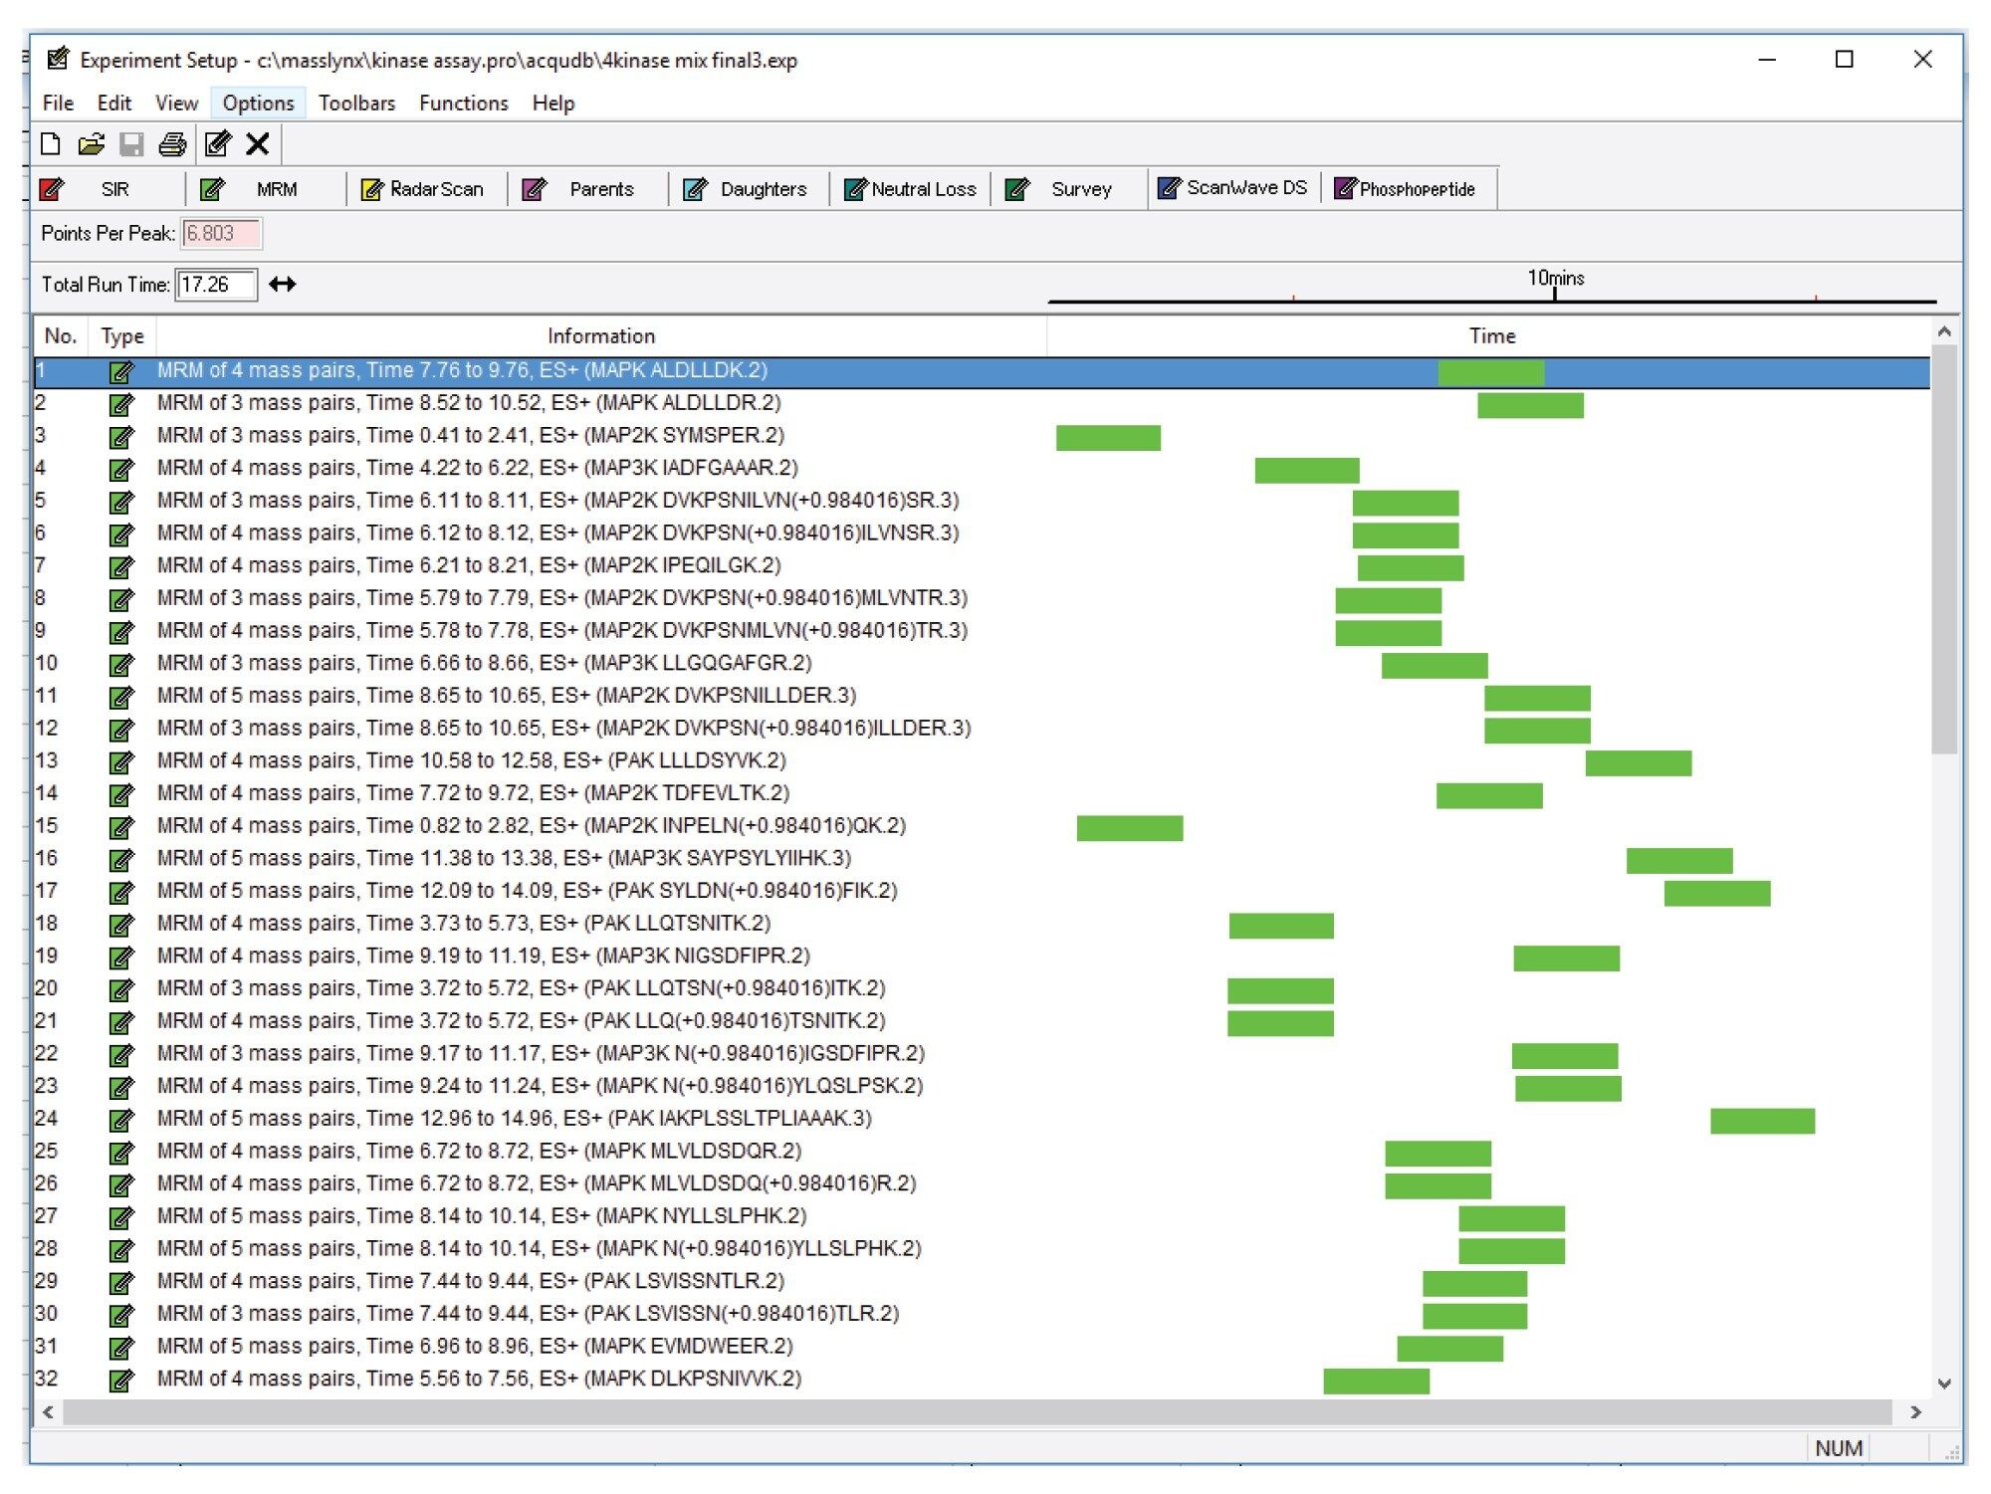Click the Points Per Peak field
This screenshot has width=1991, height=1494.
(x=221, y=234)
